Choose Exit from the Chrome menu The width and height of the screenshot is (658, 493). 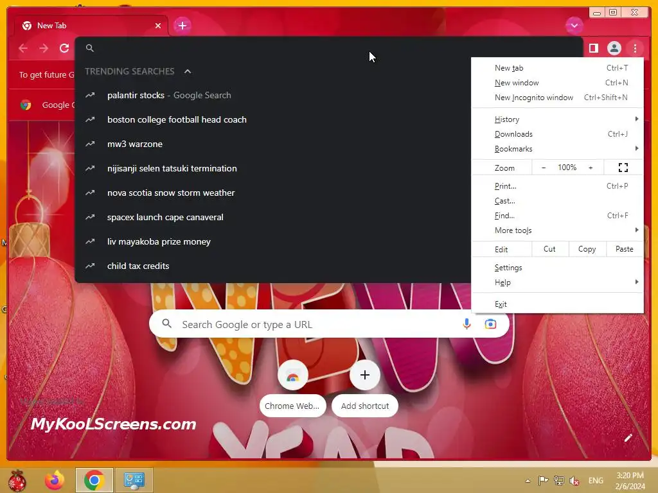[x=557, y=304]
